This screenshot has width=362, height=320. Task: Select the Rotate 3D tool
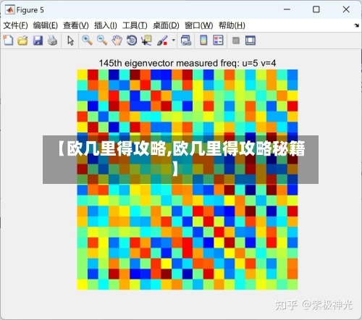tap(132, 41)
